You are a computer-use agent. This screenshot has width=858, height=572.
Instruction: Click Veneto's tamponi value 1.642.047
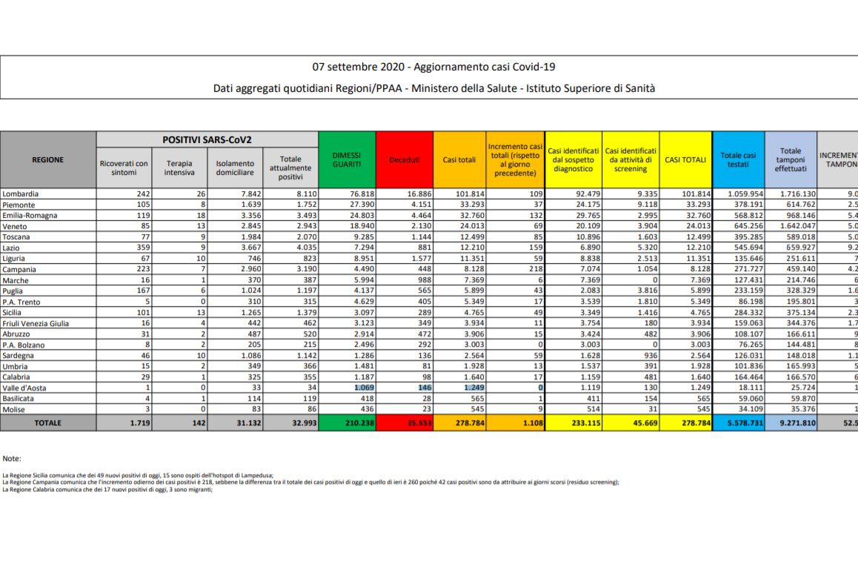[x=797, y=226]
